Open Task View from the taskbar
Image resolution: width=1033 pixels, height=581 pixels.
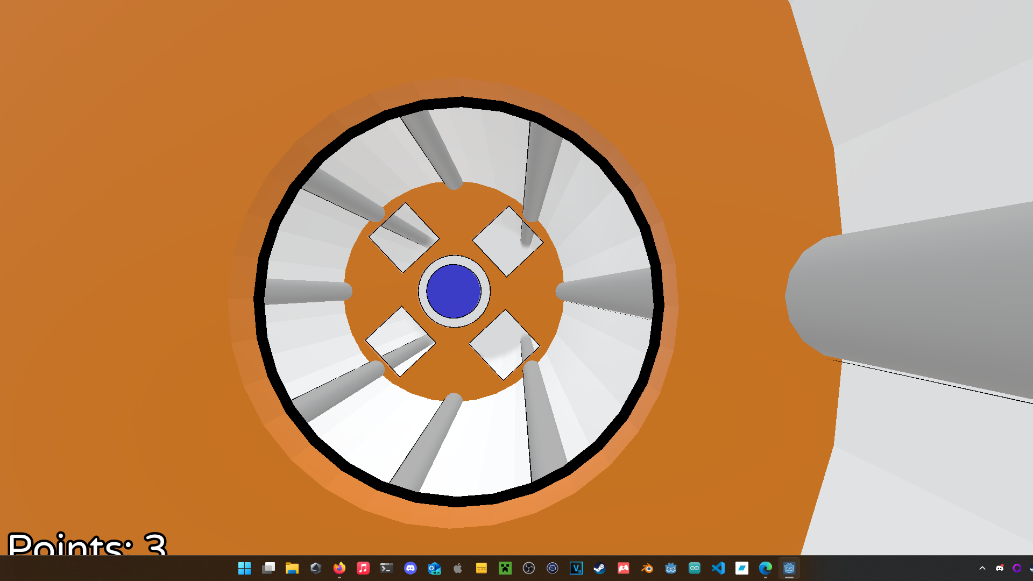tap(268, 568)
